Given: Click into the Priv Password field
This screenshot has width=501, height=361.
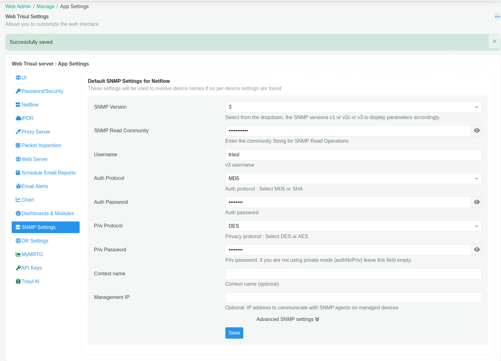Looking at the screenshot, I should pyautogui.click(x=348, y=250).
